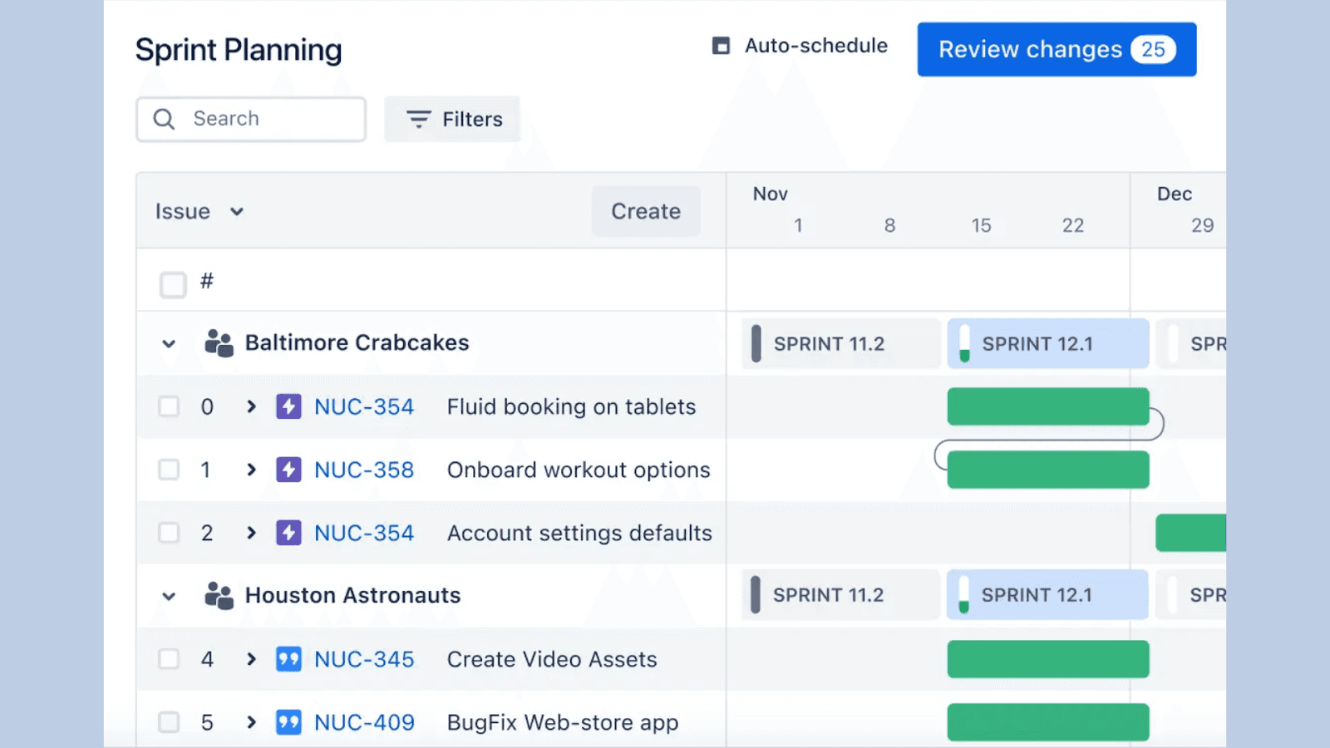The width and height of the screenshot is (1330, 748).
Task: Open the NUC-345 issue link
Action: [364, 659]
